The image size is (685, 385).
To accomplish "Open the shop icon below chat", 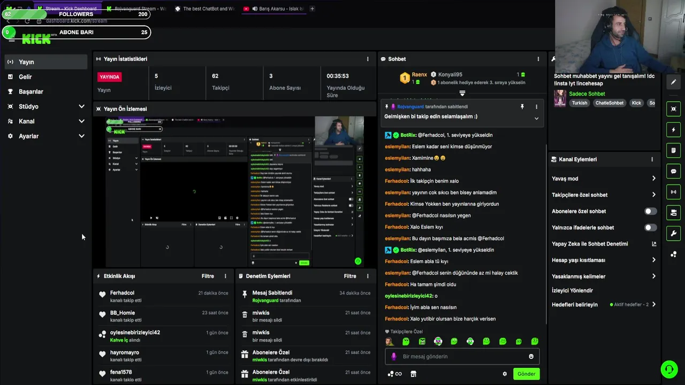I will pyautogui.click(x=413, y=374).
